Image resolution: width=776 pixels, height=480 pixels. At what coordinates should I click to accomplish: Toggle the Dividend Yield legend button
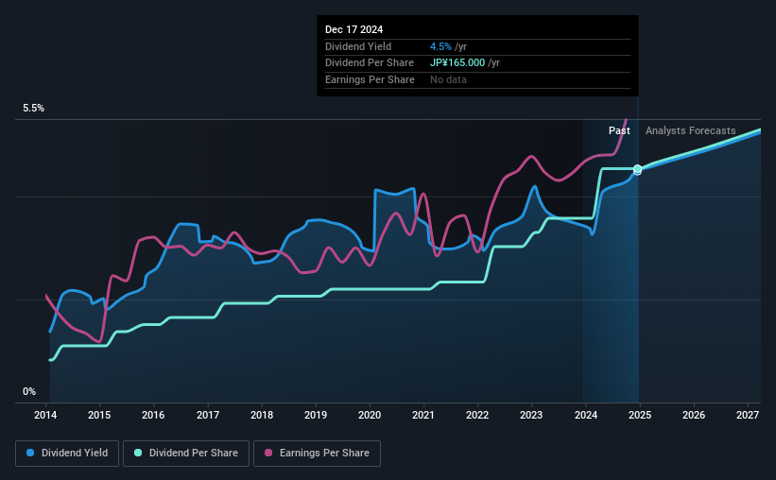(x=67, y=454)
